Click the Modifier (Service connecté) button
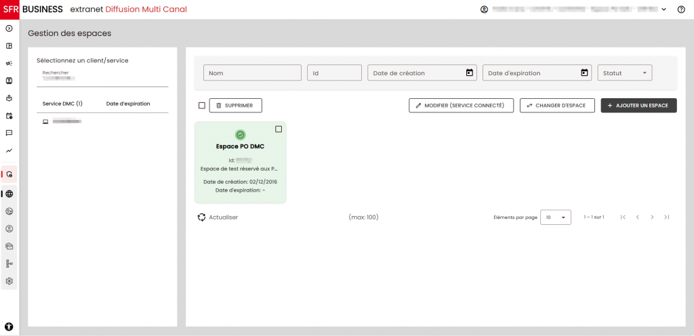Screen dimensions: 694x336 coord(461,106)
